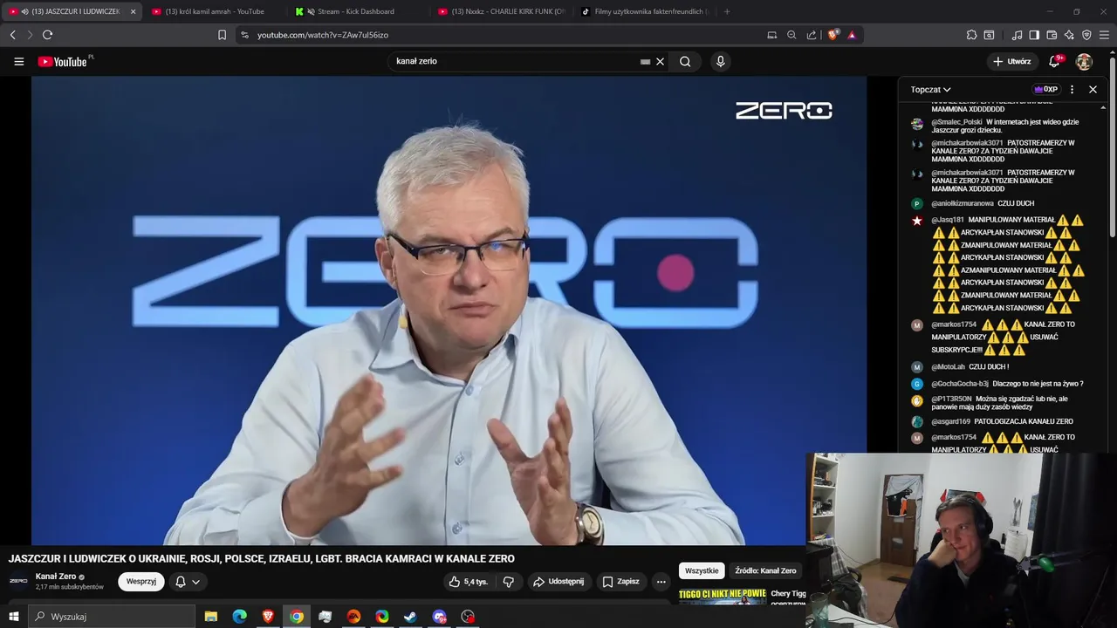Open the Windows Start menu
This screenshot has width=1117, height=628.
13,617
